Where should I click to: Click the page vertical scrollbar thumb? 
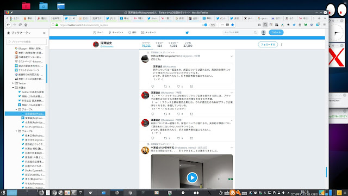(x=326, y=172)
